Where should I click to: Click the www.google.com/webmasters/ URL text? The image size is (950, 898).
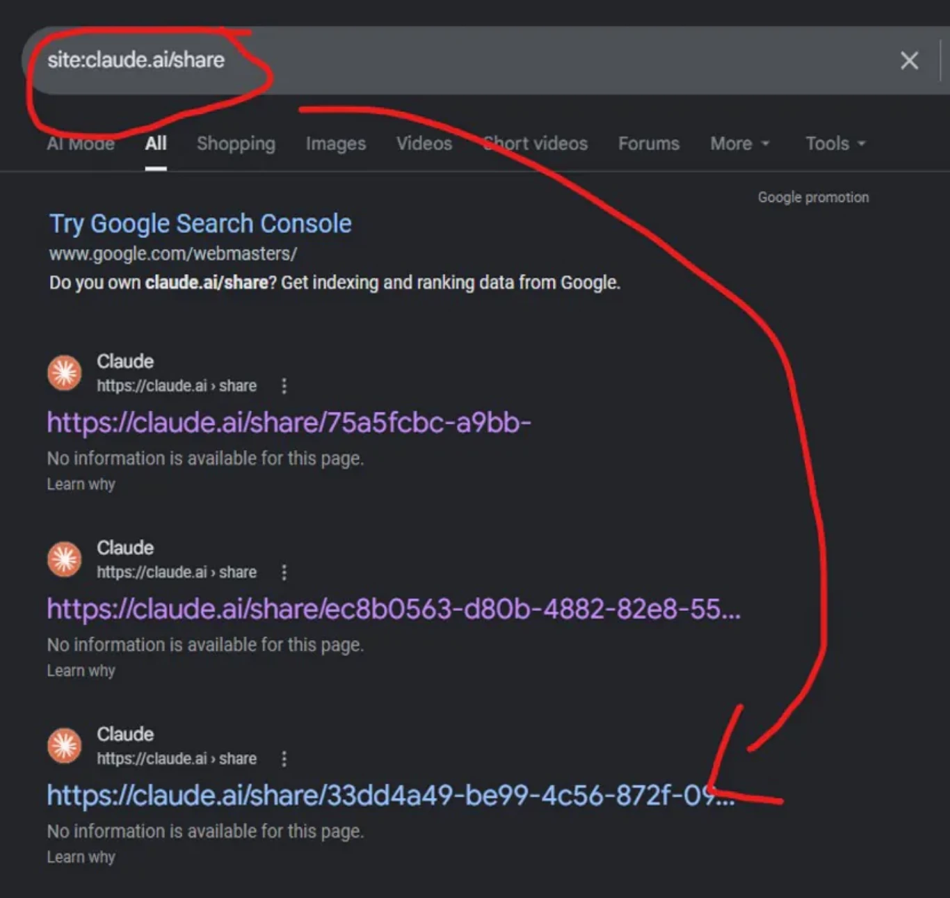pos(173,253)
